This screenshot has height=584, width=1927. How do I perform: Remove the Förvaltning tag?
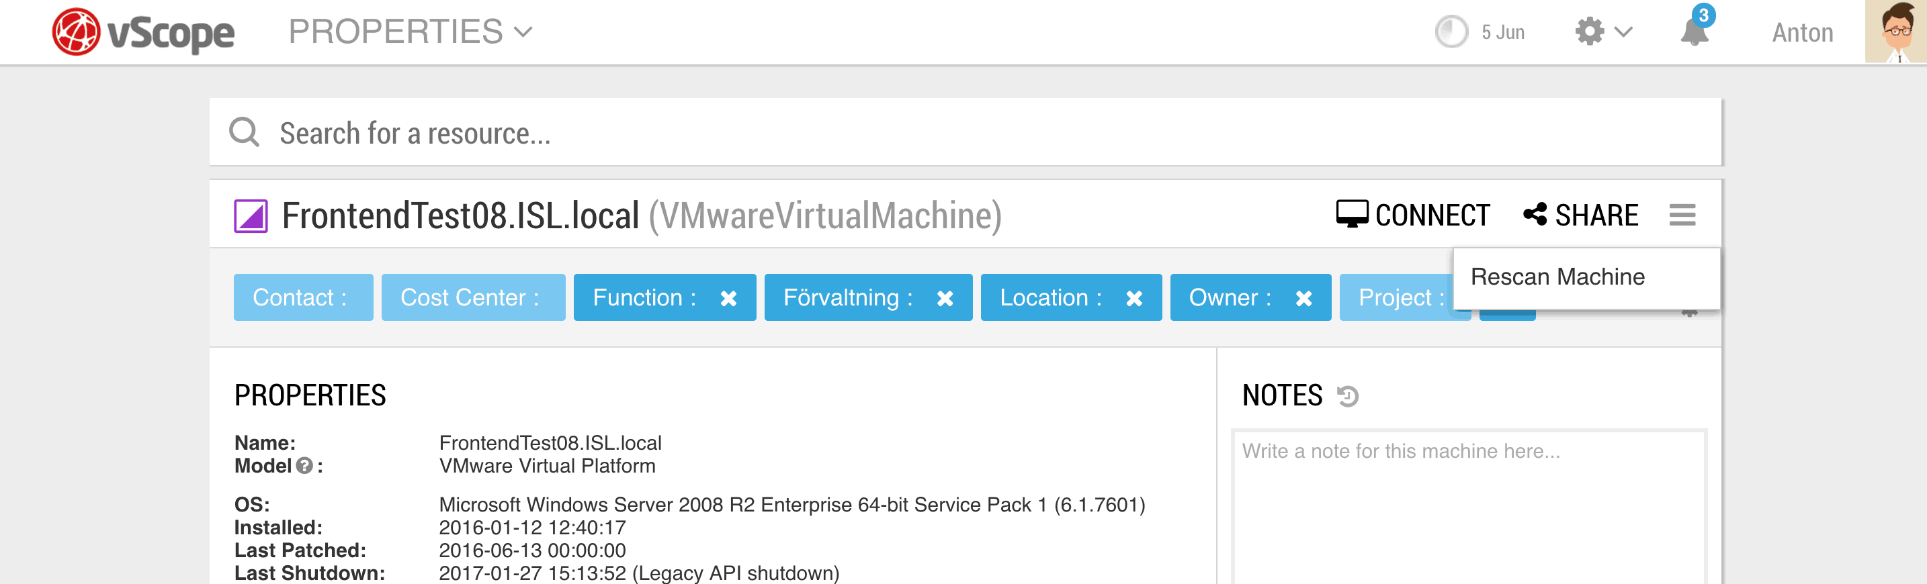(945, 298)
